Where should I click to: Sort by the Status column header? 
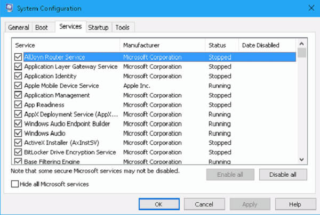click(222, 45)
